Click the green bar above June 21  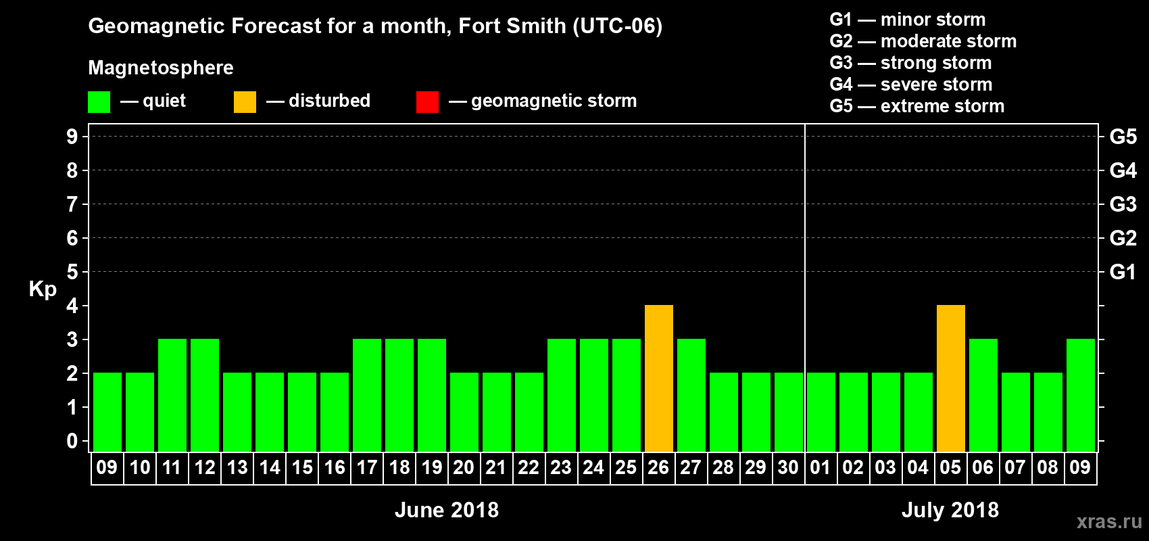click(497, 412)
